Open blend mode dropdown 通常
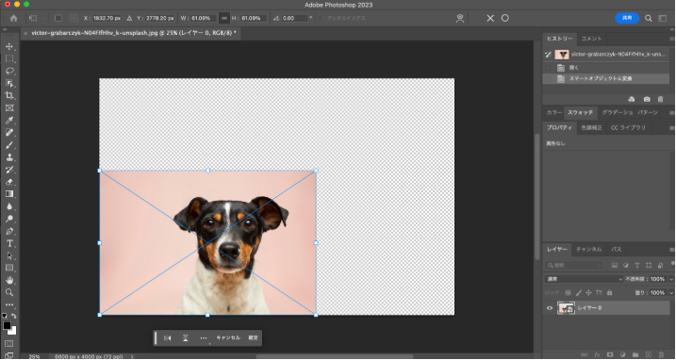The image size is (676, 360). point(585,279)
